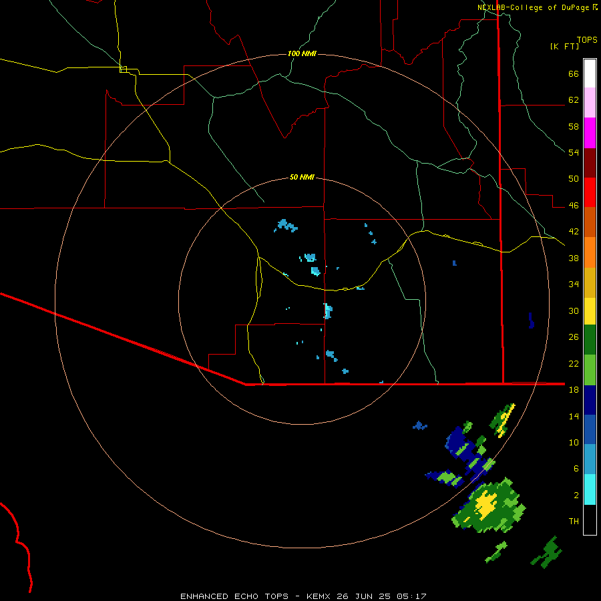The image size is (601, 601).
Task: Click the legend value "38"
Action: click(x=574, y=258)
